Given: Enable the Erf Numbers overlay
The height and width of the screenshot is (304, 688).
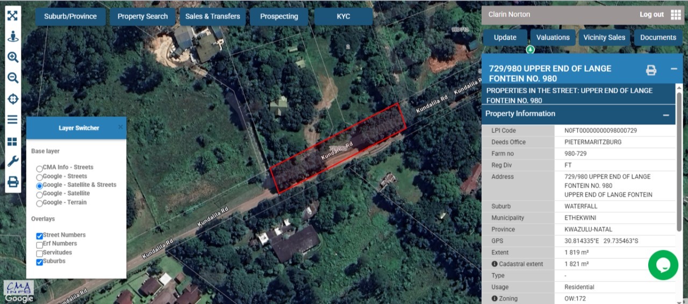Looking at the screenshot, I should tap(39, 244).
